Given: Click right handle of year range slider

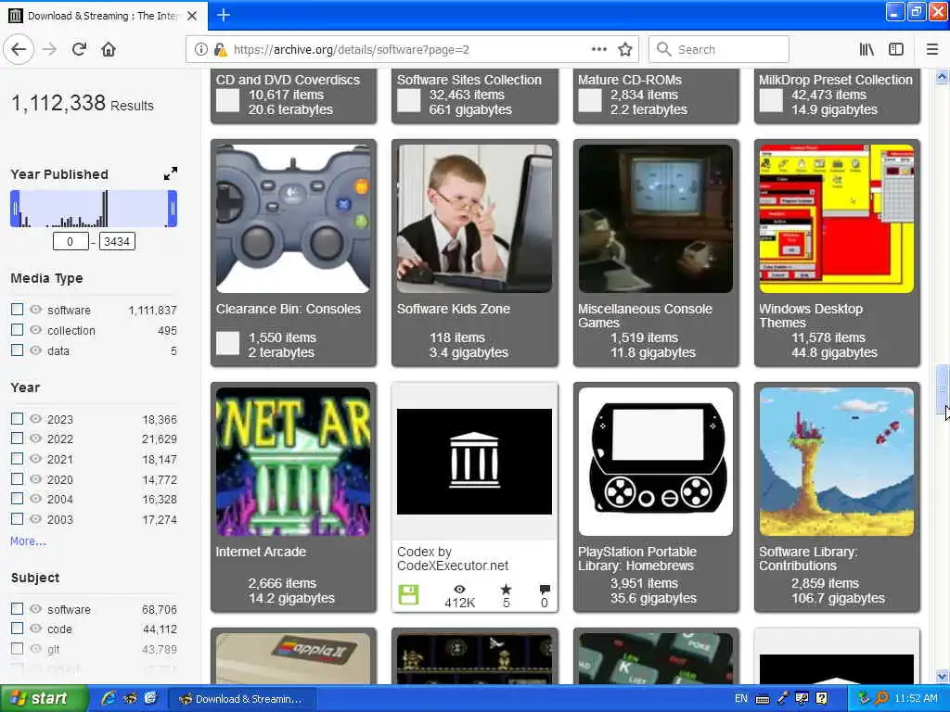Looking at the screenshot, I should 173,209.
